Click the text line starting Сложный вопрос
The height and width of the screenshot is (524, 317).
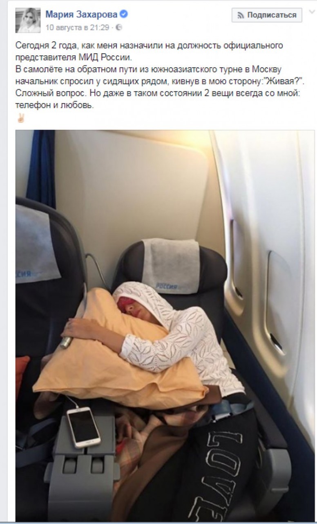157,93
